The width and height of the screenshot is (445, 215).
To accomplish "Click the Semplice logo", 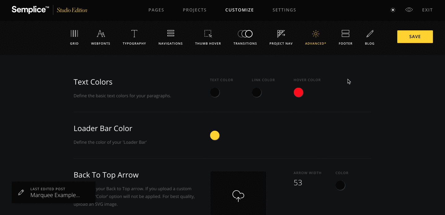I will pos(30,10).
